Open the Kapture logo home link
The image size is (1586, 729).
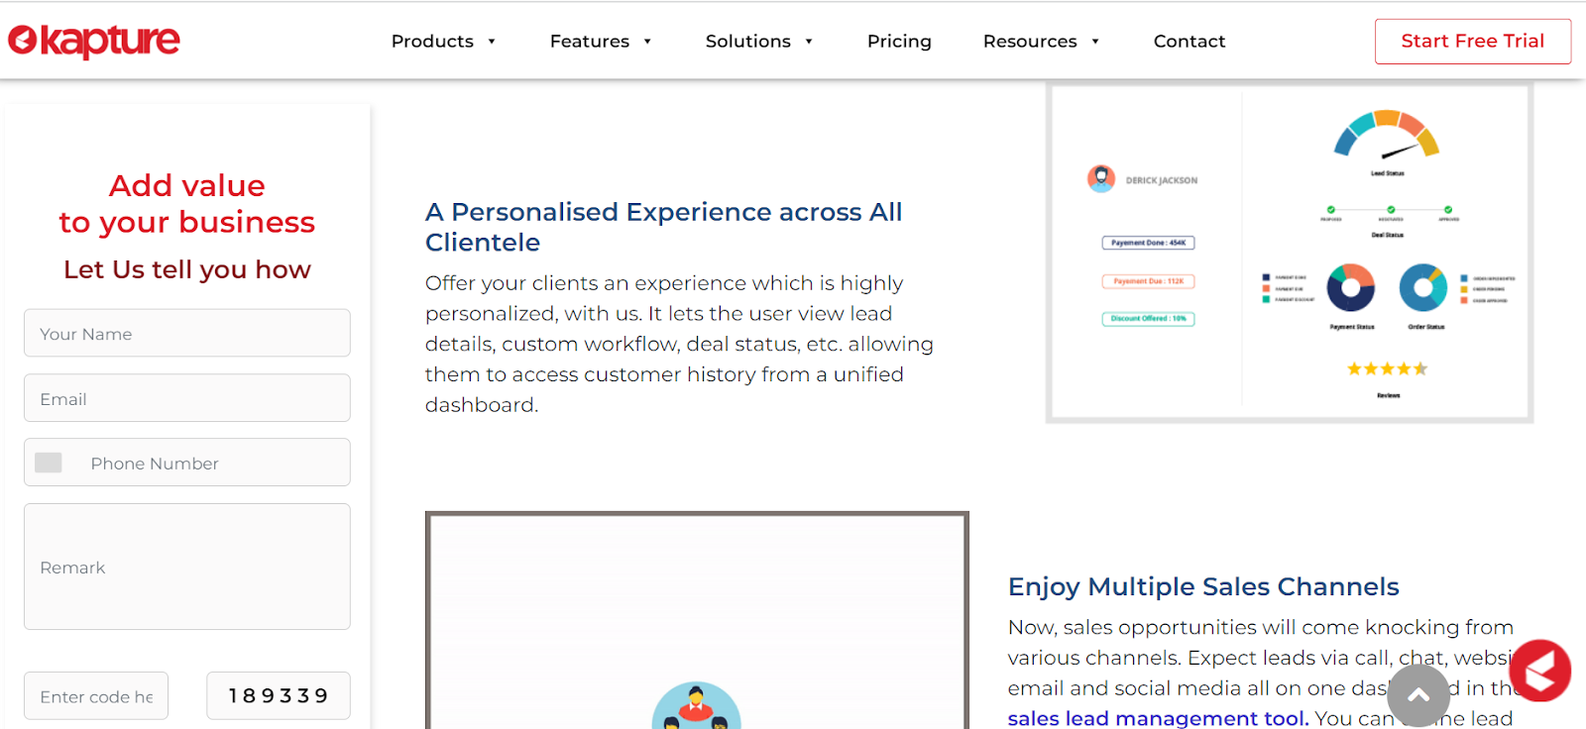click(x=94, y=41)
